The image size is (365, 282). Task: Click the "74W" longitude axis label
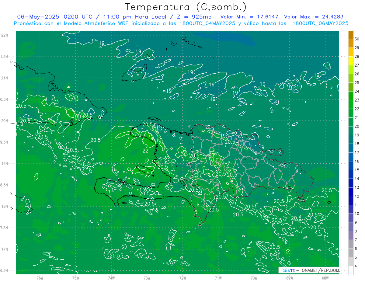tap(111, 278)
